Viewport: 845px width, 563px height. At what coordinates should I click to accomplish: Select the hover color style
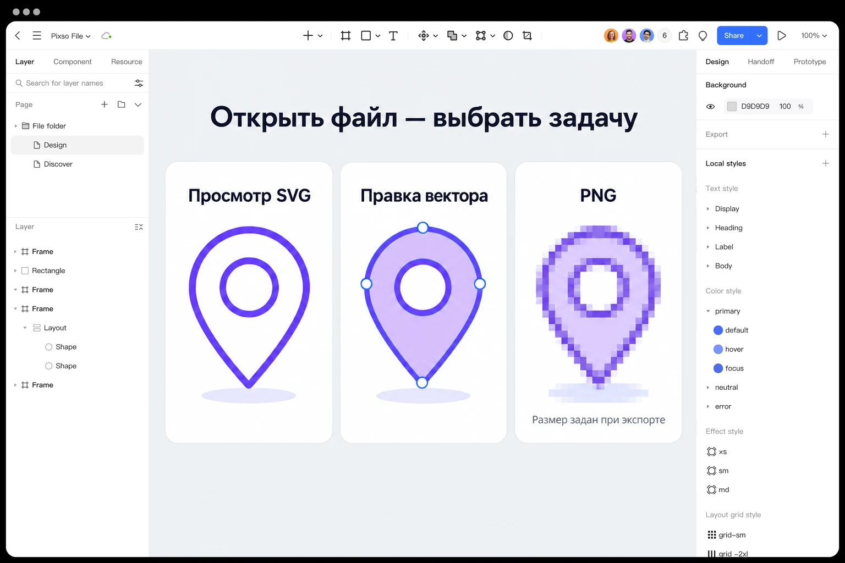click(x=728, y=349)
